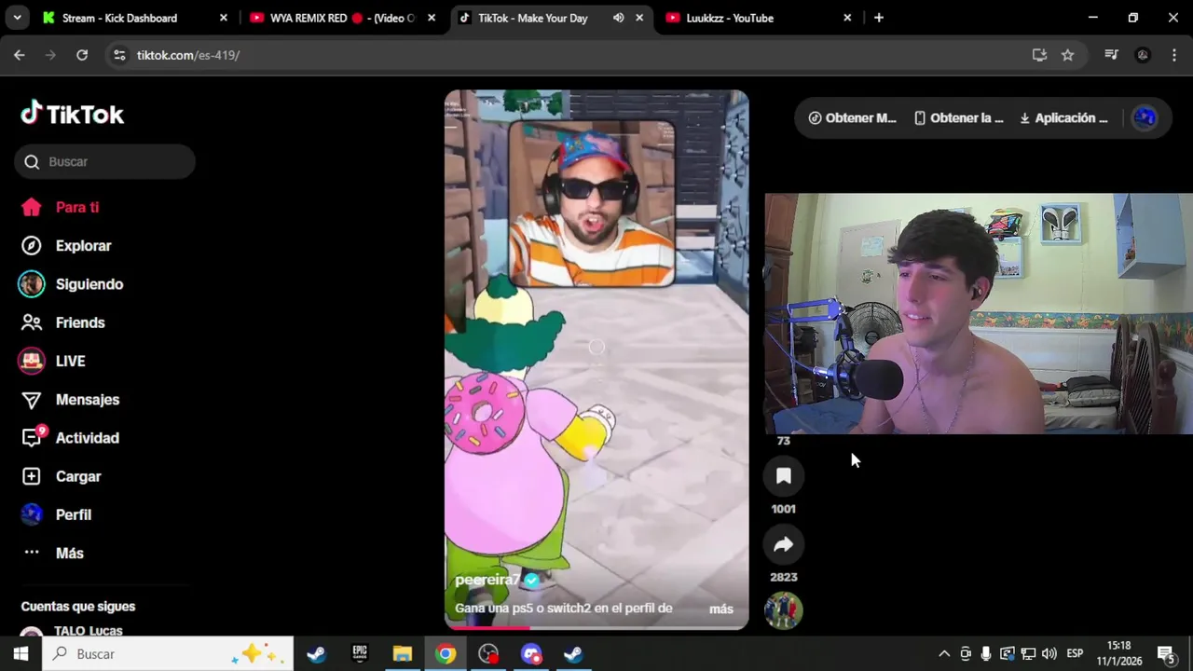Open Chrome from taskbar
The height and width of the screenshot is (671, 1193).
click(446, 654)
